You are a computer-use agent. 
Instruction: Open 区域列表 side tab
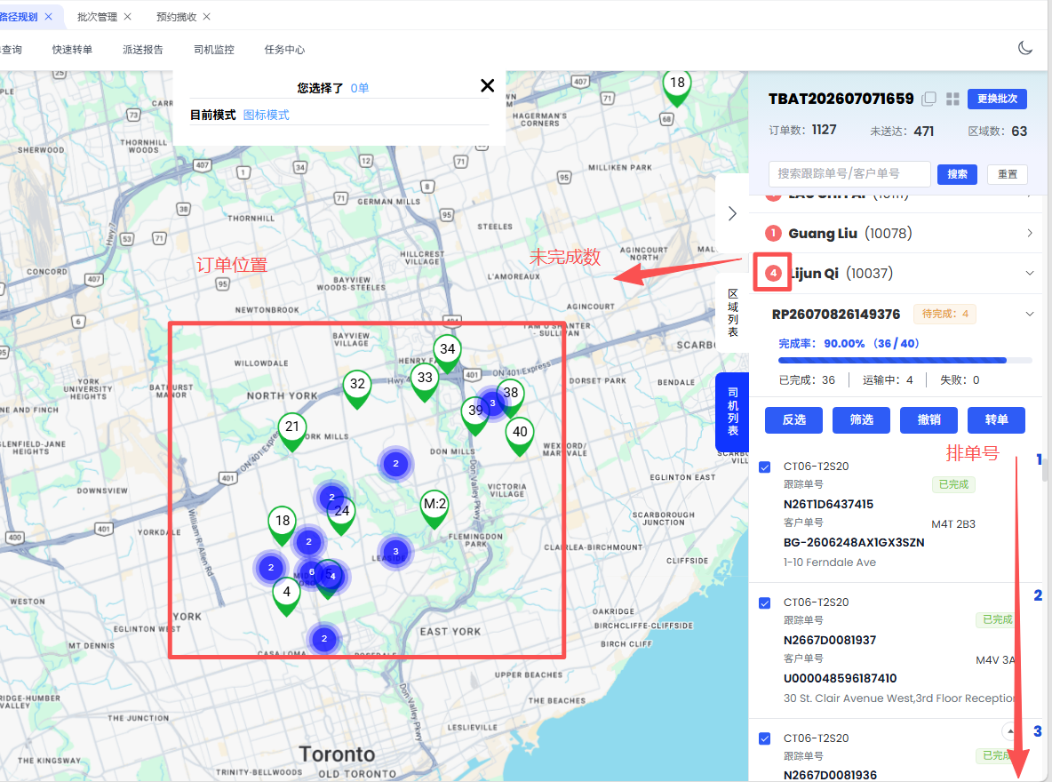tap(733, 313)
